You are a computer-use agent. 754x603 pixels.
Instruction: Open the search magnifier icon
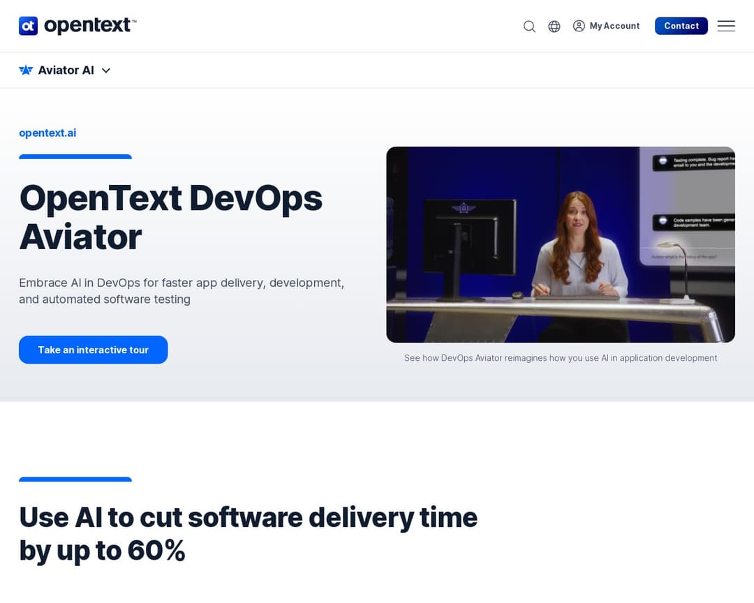pos(529,26)
